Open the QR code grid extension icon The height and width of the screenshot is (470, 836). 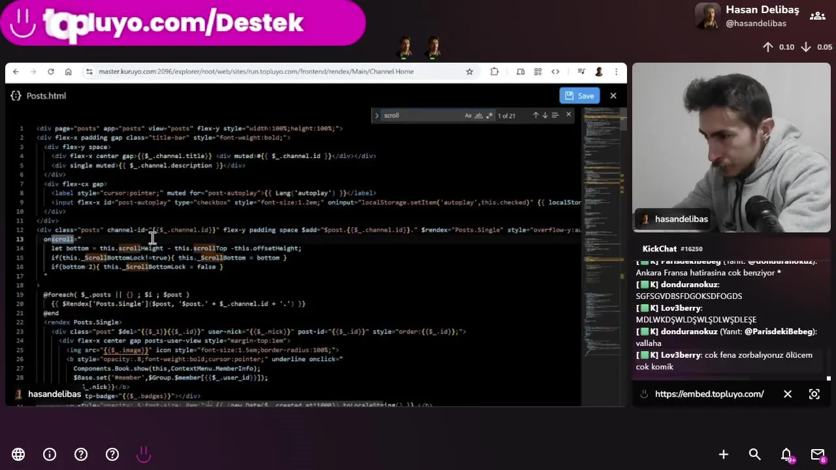tap(538, 72)
